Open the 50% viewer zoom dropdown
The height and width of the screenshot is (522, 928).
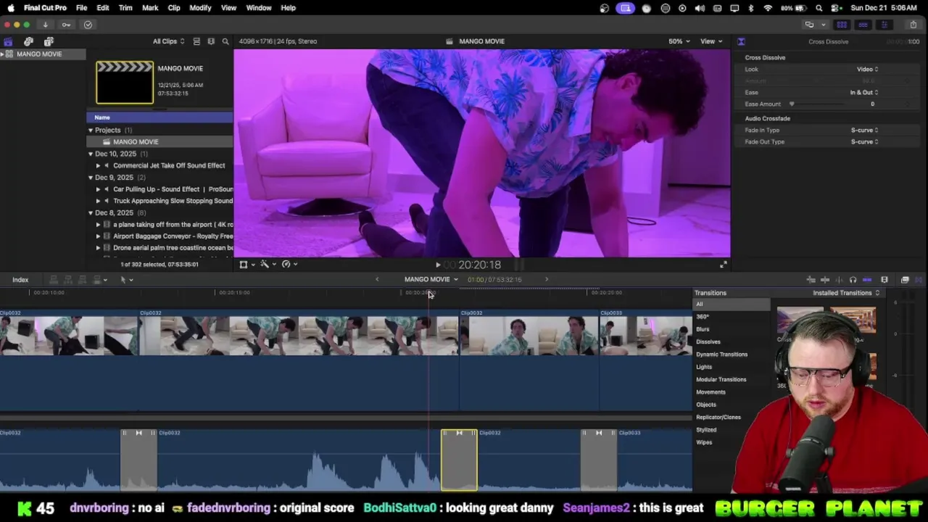pos(679,41)
